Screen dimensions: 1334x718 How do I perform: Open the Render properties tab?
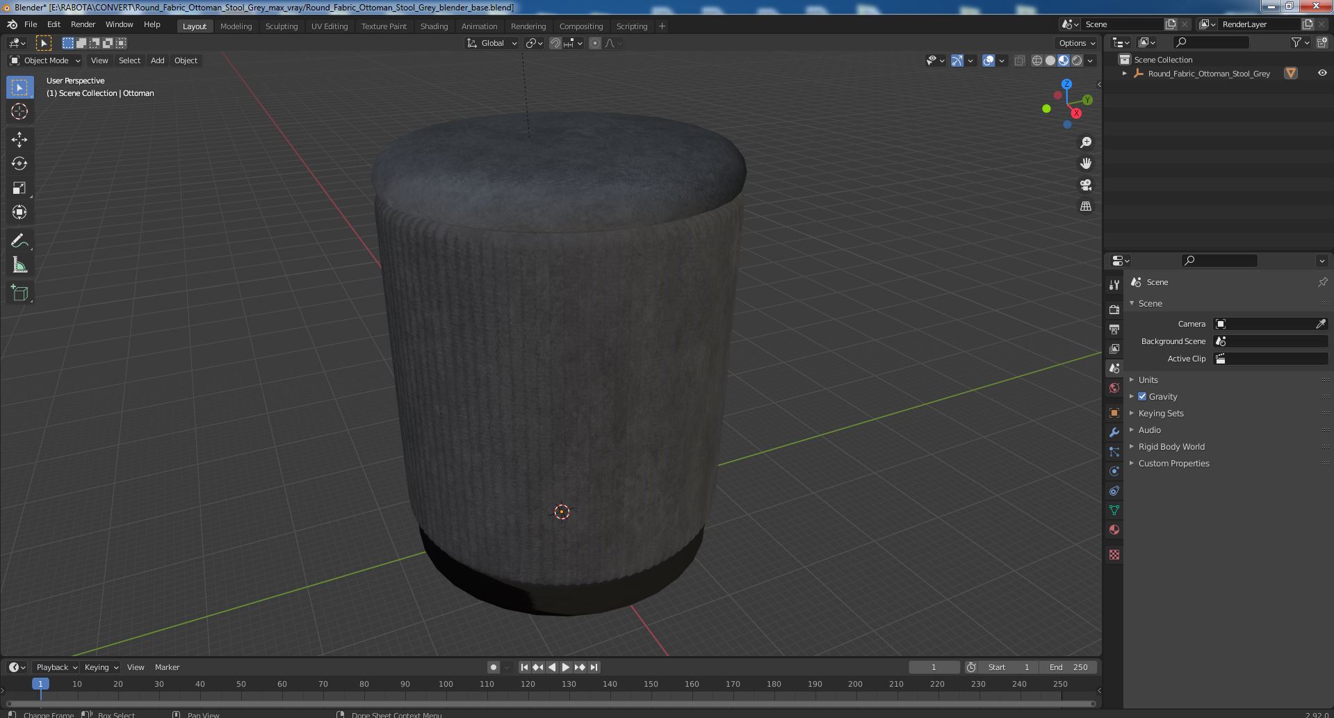pos(1114,309)
